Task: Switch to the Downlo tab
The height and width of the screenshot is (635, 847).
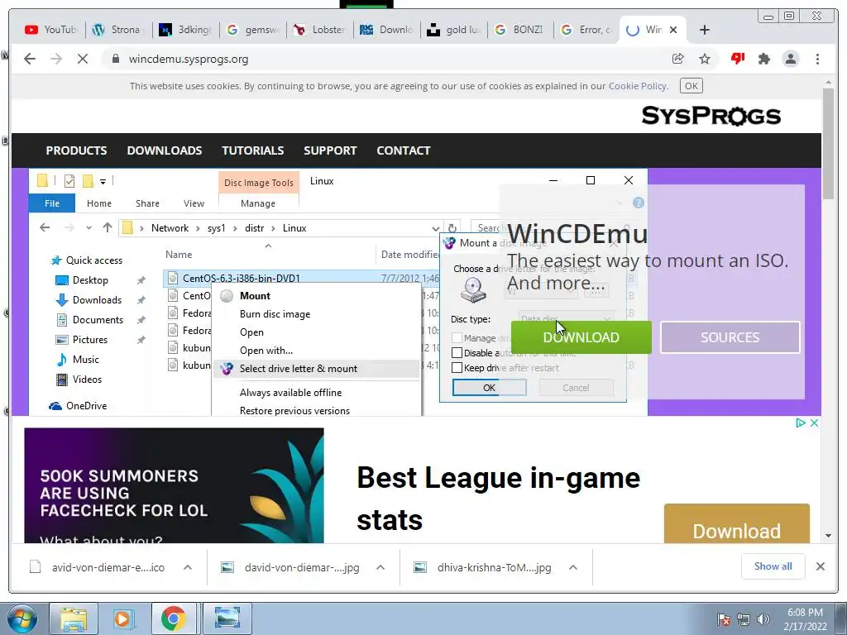Action: click(x=386, y=30)
